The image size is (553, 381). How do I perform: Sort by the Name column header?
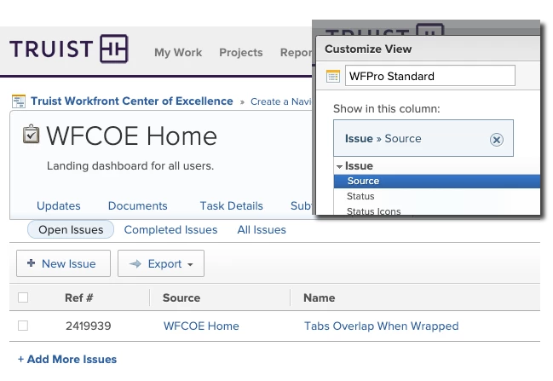click(x=320, y=297)
